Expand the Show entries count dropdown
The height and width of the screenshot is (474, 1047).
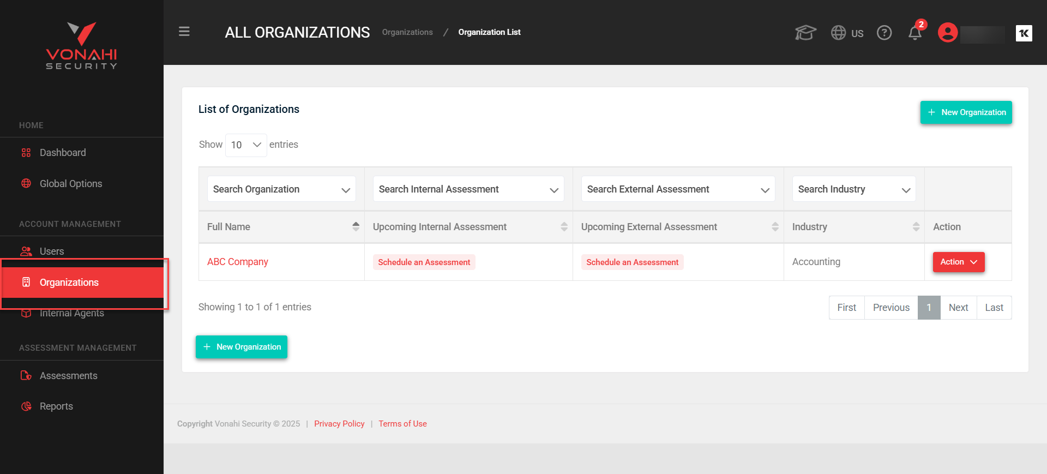[246, 145]
